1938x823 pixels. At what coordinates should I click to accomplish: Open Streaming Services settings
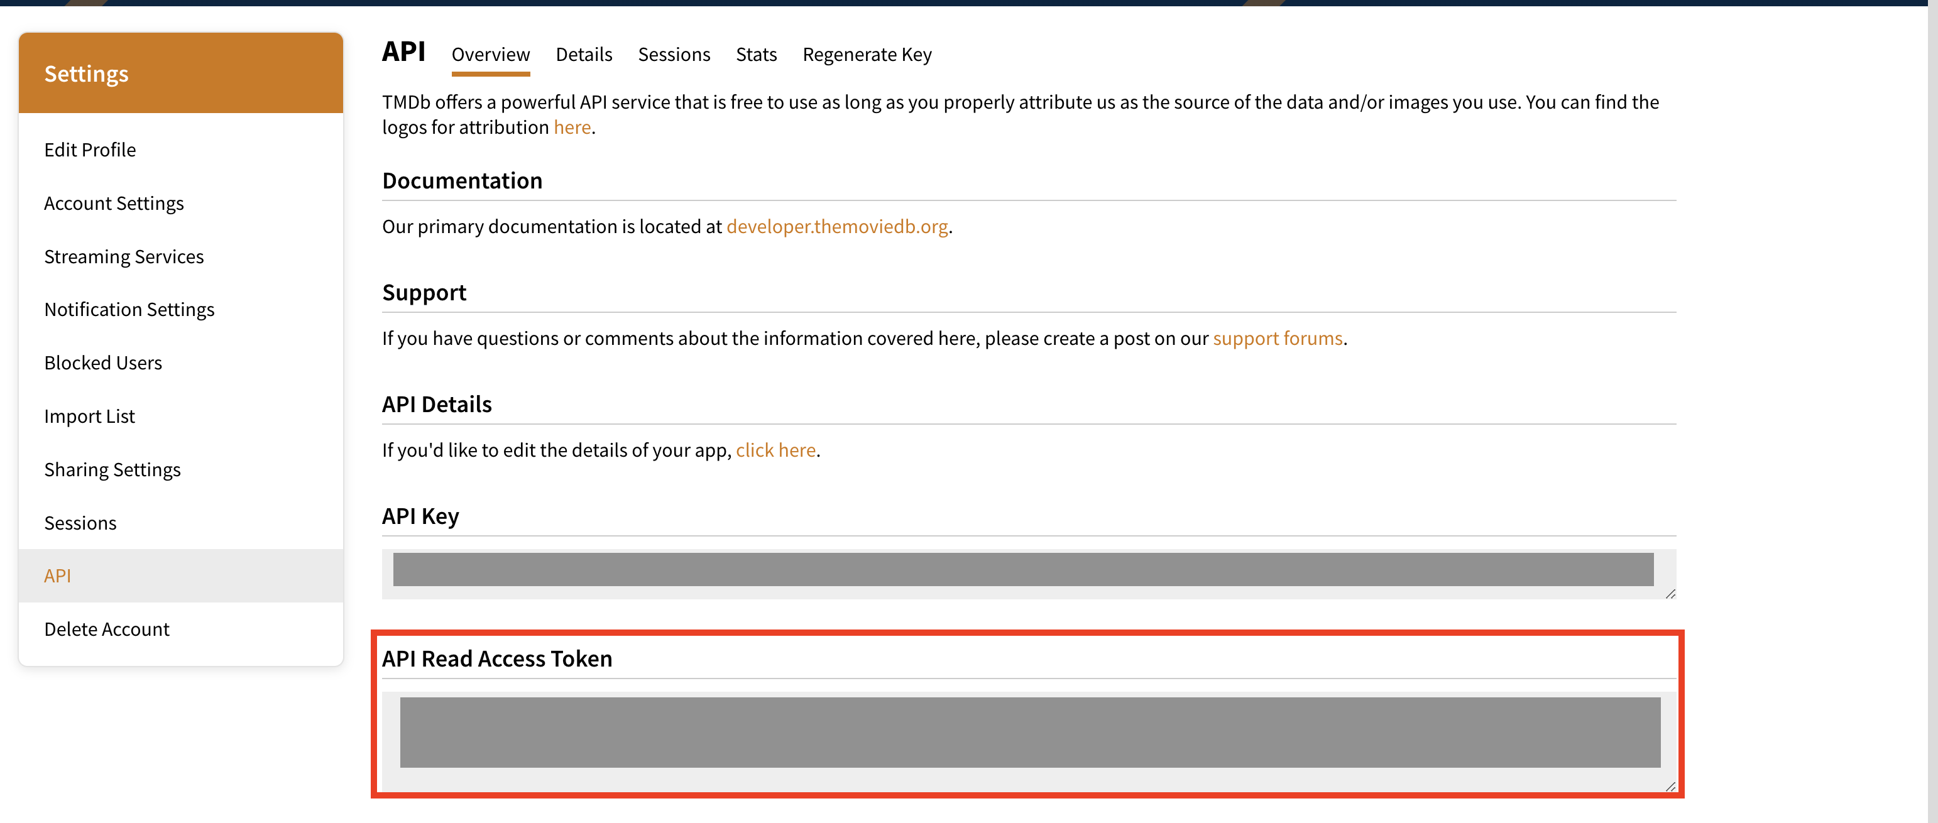click(x=124, y=256)
